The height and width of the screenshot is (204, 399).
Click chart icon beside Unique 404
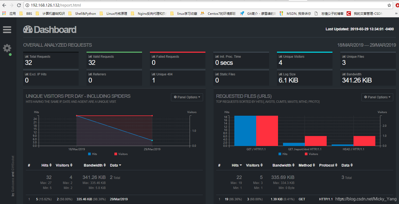click(154, 74)
